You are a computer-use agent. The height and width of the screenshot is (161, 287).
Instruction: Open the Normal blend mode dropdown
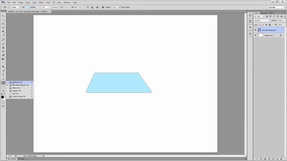point(262,21)
